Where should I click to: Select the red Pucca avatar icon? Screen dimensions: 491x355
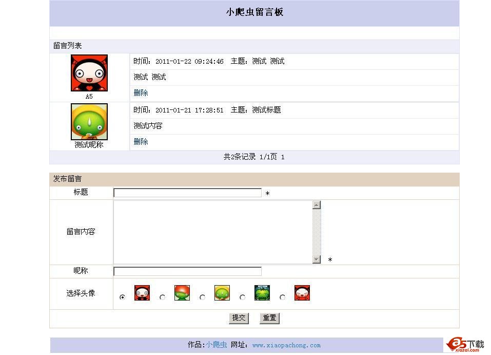142,293
